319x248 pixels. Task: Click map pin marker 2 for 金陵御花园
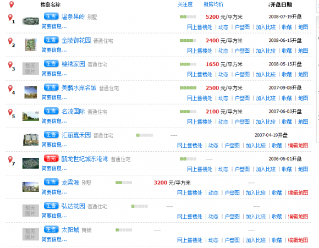(x=11, y=42)
